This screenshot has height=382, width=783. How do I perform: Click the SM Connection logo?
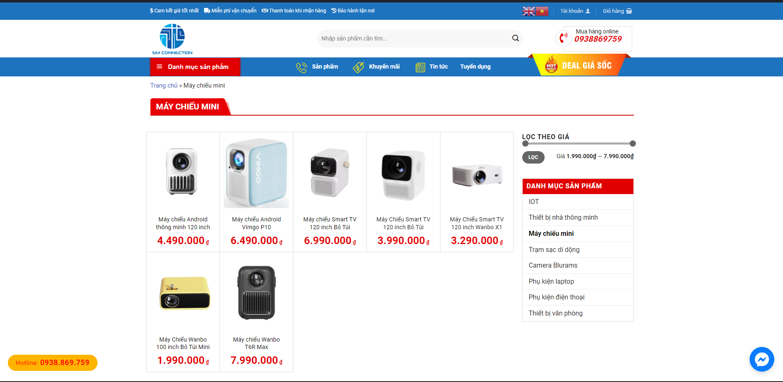point(172,39)
